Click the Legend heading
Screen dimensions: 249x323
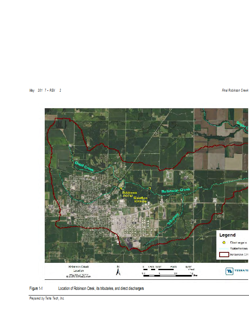pyautogui.click(x=227, y=235)
